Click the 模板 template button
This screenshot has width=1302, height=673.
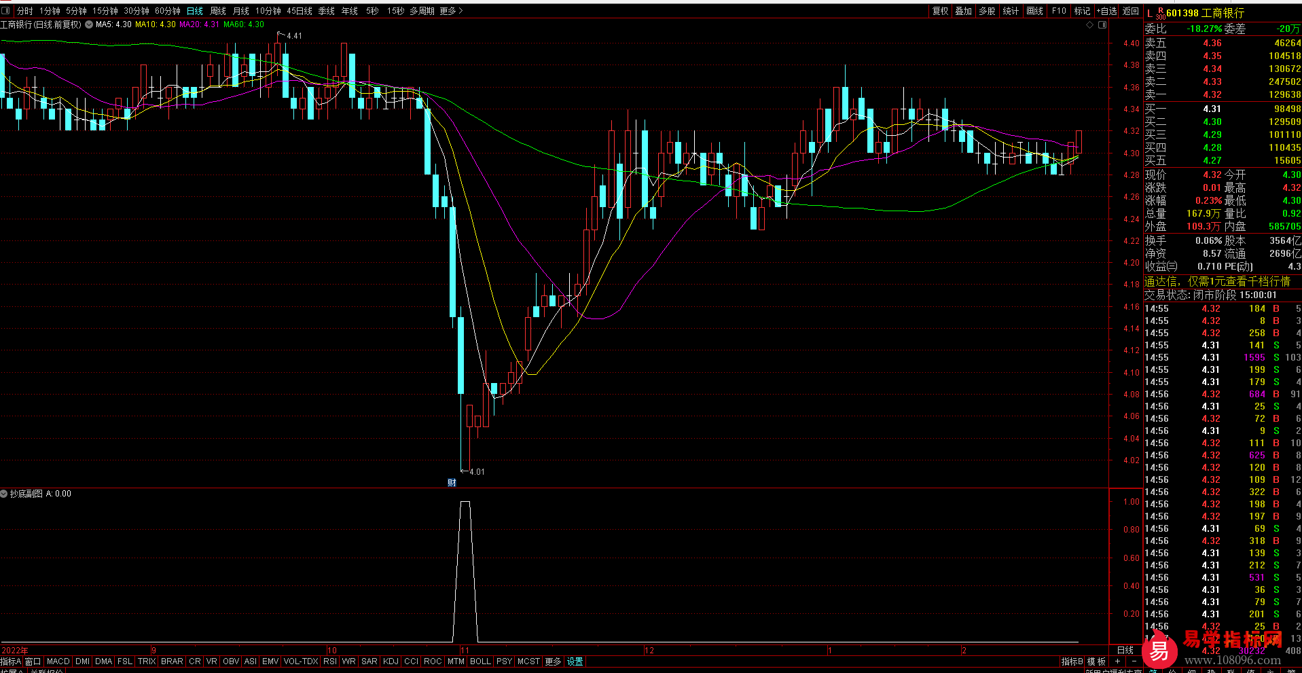pyautogui.click(x=1097, y=661)
